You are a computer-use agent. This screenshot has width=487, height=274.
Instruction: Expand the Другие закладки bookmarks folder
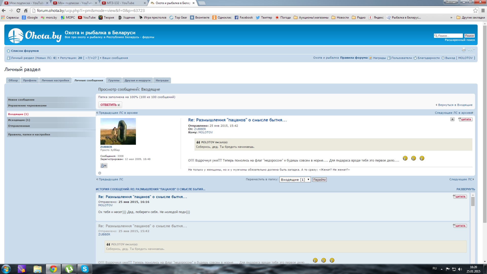click(x=471, y=18)
